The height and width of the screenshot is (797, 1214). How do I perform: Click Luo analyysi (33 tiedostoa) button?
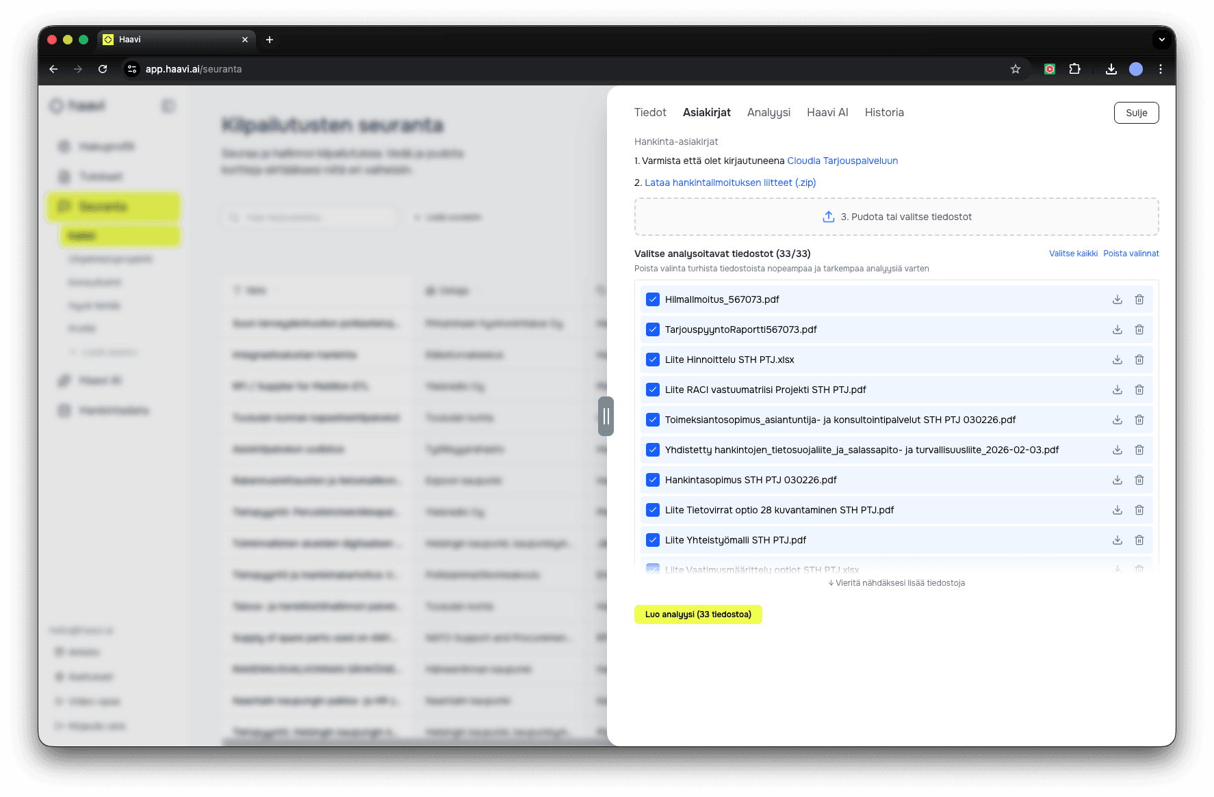click(x=697, y=614)
